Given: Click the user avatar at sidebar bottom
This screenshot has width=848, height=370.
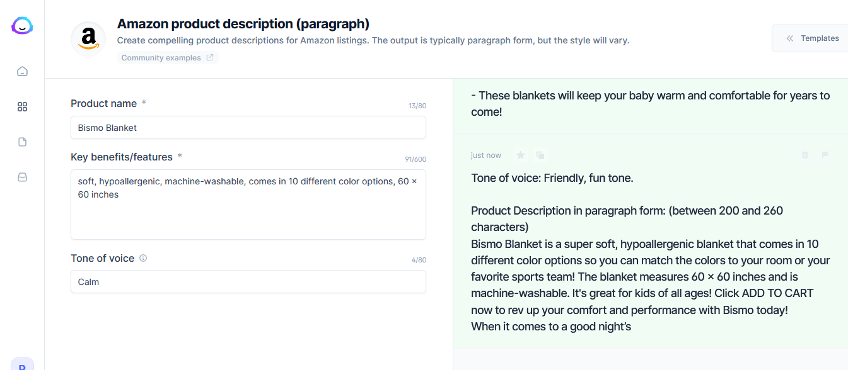Looking at the screenshot, I should pos(22,365).
